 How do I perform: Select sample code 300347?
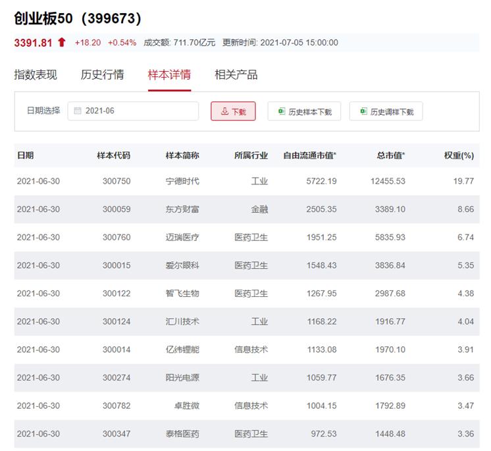[x=116, y=434]
